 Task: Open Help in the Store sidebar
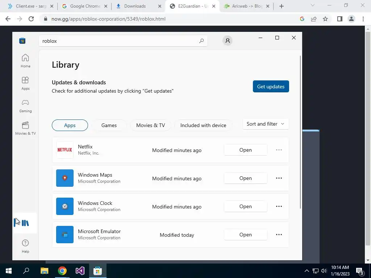pyautogui.click(x=25, y=246)
